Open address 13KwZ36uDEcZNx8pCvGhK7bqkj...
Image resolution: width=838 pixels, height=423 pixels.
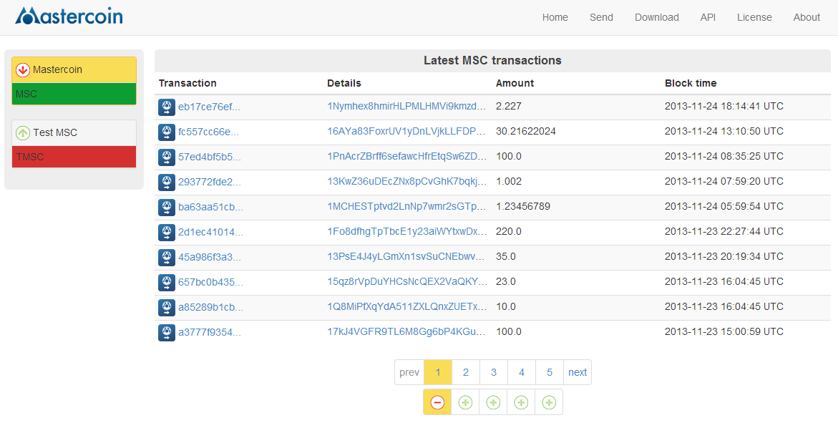point(406,181)
